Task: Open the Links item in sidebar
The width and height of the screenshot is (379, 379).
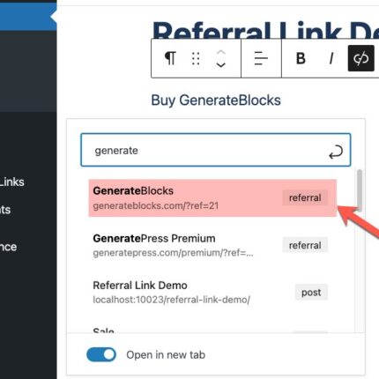Action: 12,182
